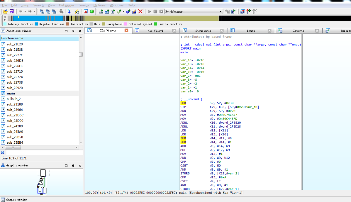Start process with the play icon
Viewport: 351px width, 202px height.
(149, 11)
